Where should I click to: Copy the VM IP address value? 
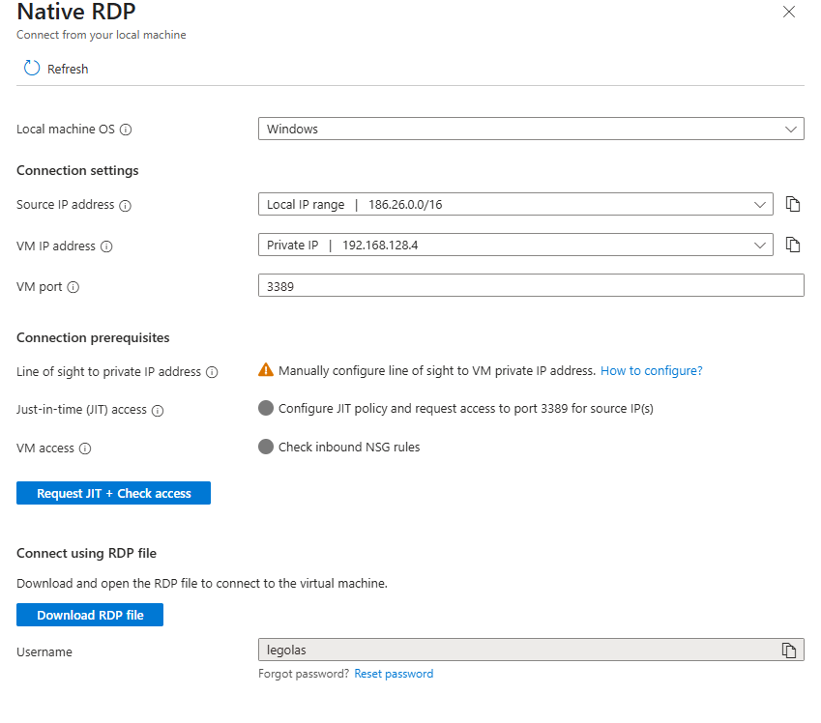point(793,245)
